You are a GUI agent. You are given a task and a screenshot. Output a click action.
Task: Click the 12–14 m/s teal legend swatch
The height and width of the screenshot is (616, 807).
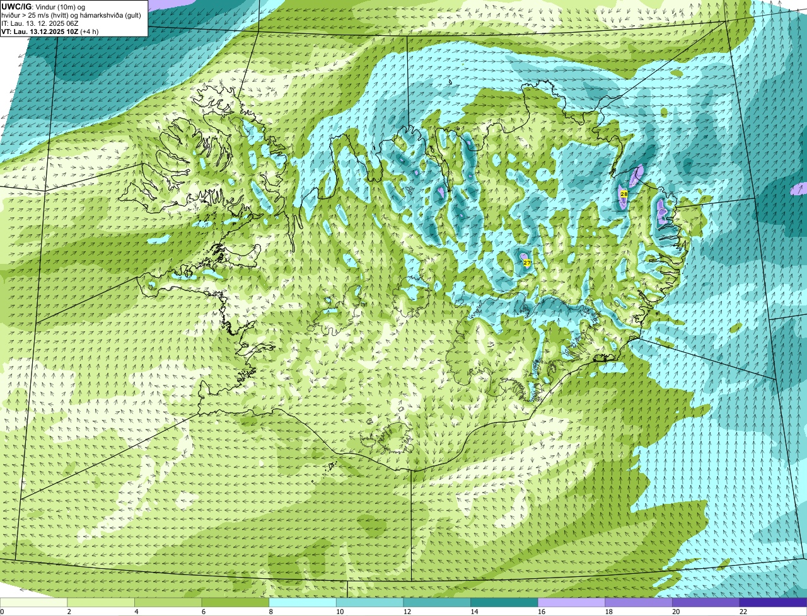tap(437, 602)
